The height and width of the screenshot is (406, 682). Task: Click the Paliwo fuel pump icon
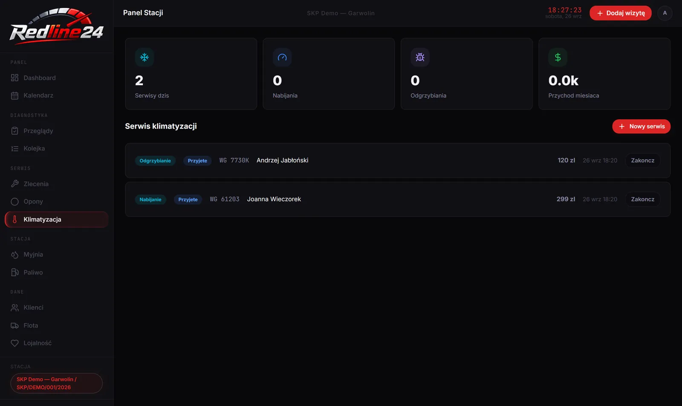(14, 272)
